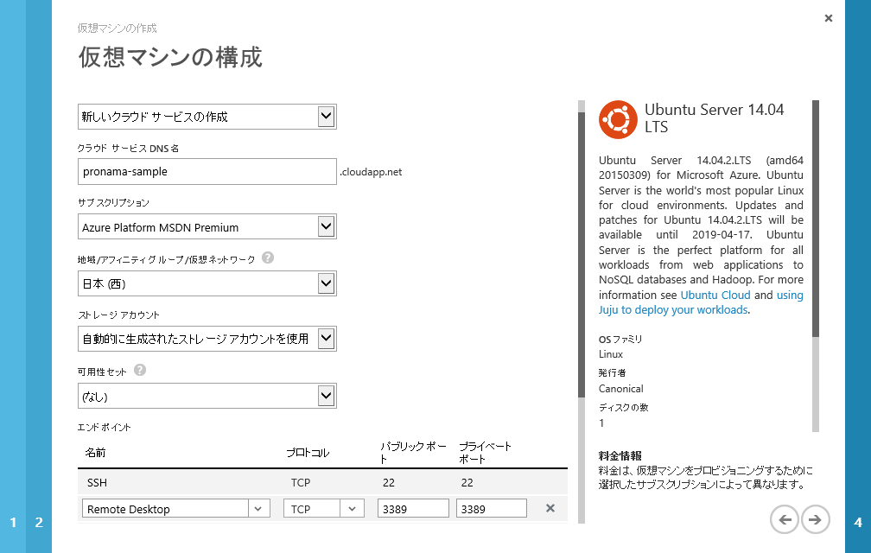Open the availability set dropdown (なし)
This screenshot has width=871, height=553.
[x=326, y=396]
